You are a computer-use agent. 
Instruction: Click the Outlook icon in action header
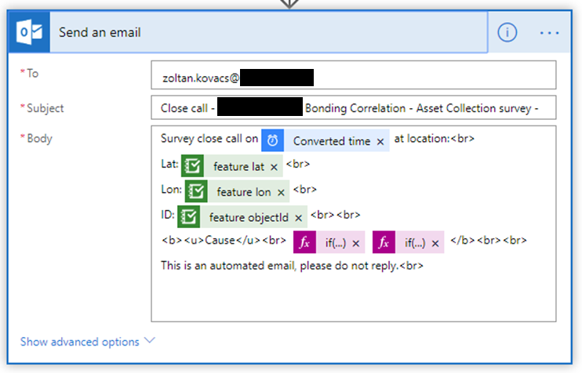pos(29,32)
